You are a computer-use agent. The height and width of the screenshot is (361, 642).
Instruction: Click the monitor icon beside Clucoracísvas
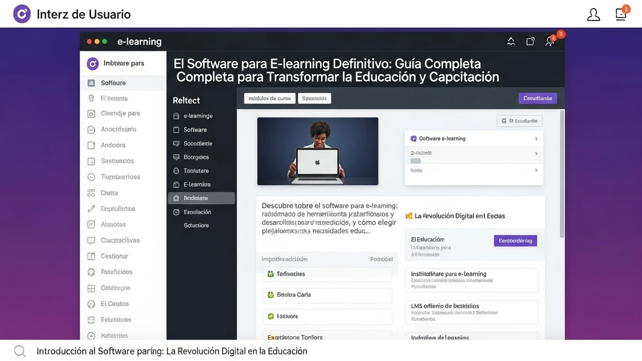91,241
